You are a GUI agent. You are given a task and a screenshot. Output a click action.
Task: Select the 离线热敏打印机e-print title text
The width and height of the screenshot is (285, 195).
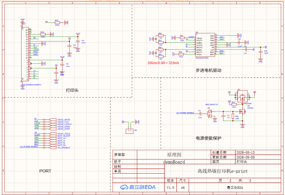[223, 171]
